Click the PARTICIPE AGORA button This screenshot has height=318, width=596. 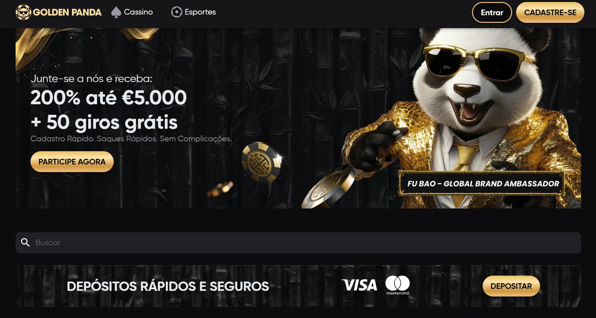click(72, 162)
